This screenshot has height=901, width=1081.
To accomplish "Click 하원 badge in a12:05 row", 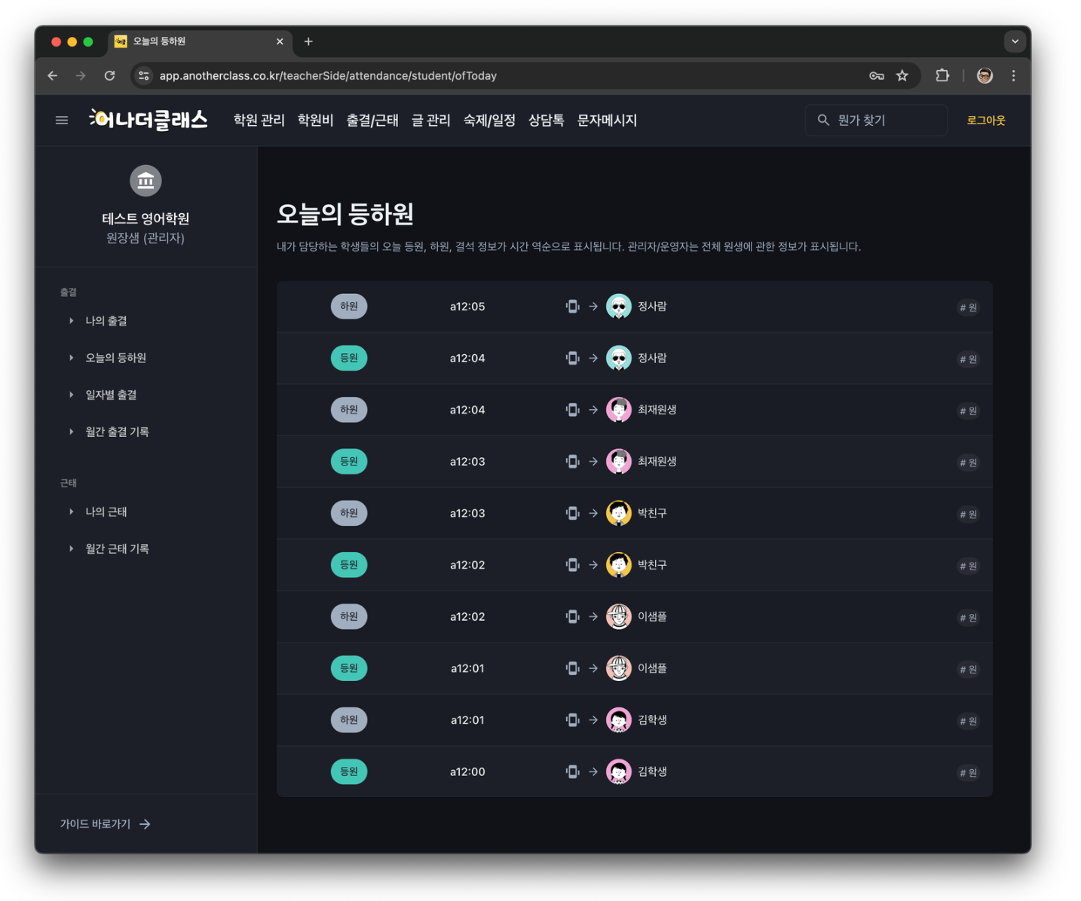I will click(x=349, y=307).
